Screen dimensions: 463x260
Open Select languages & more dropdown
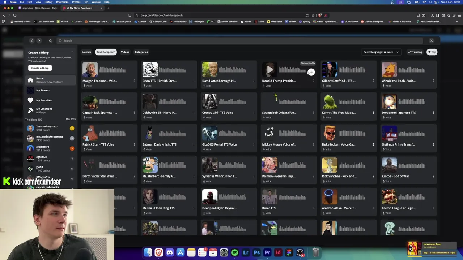(381, 52)
